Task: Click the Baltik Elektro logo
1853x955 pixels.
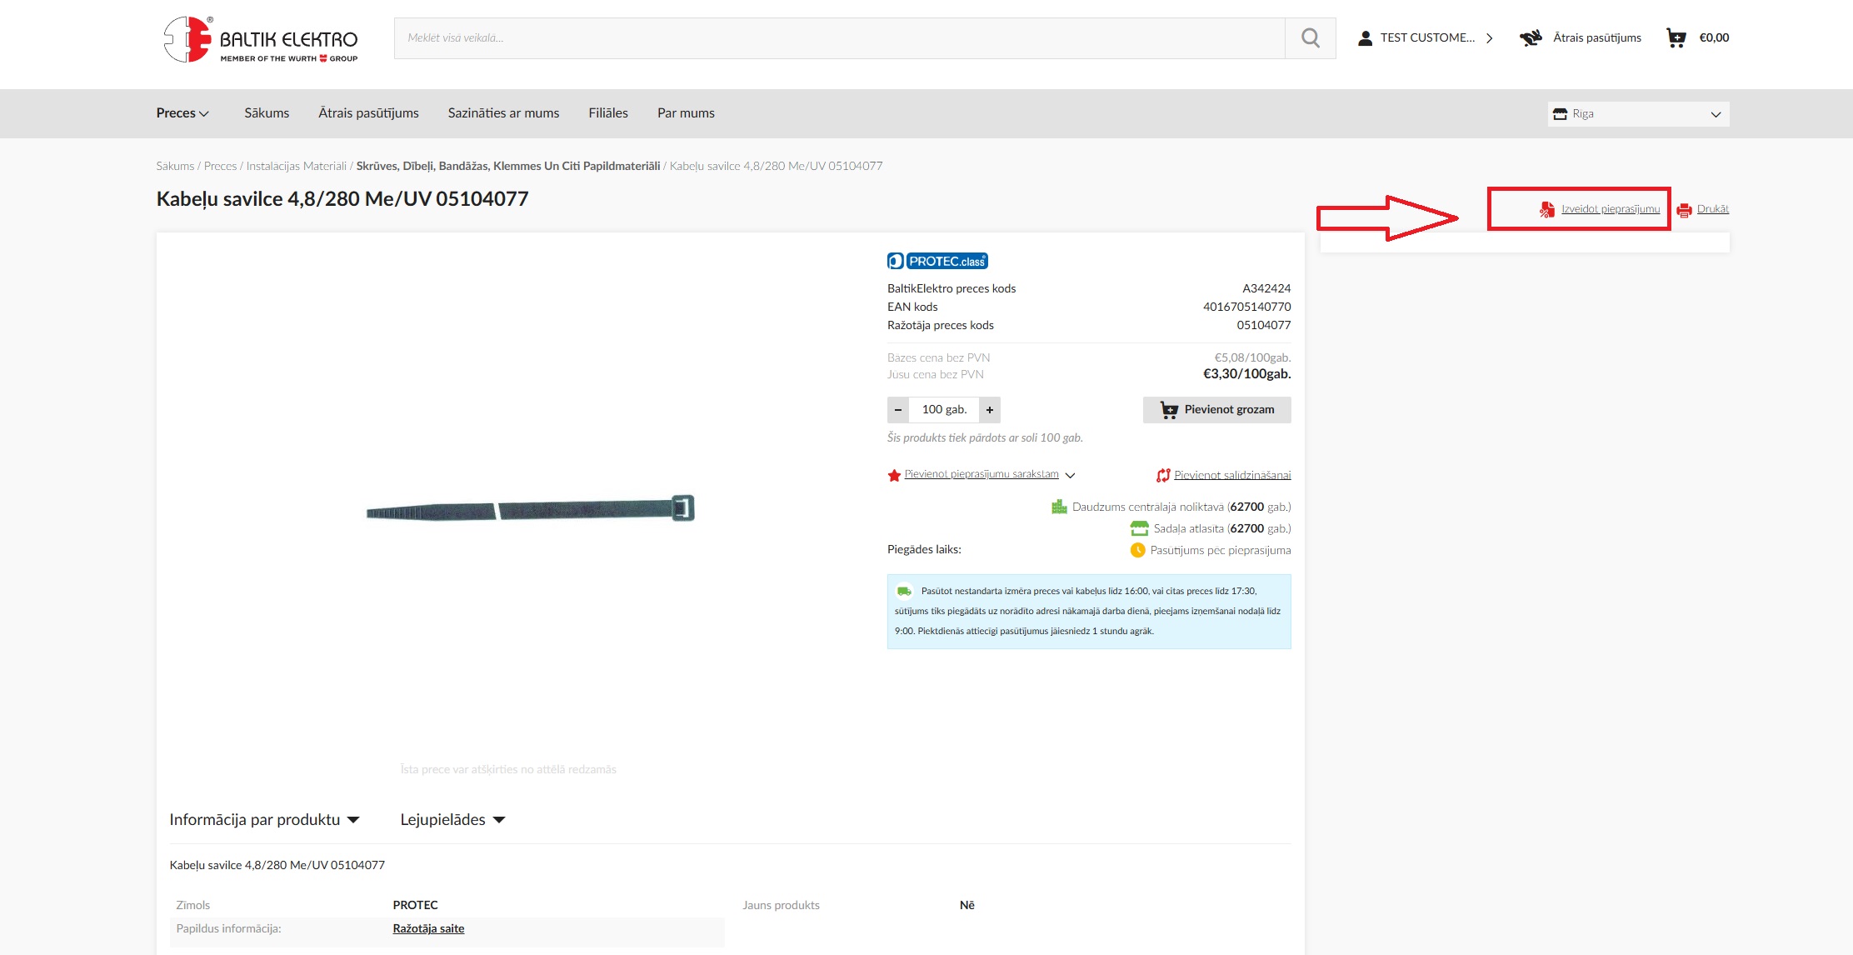Action: (x=261, y=39)
